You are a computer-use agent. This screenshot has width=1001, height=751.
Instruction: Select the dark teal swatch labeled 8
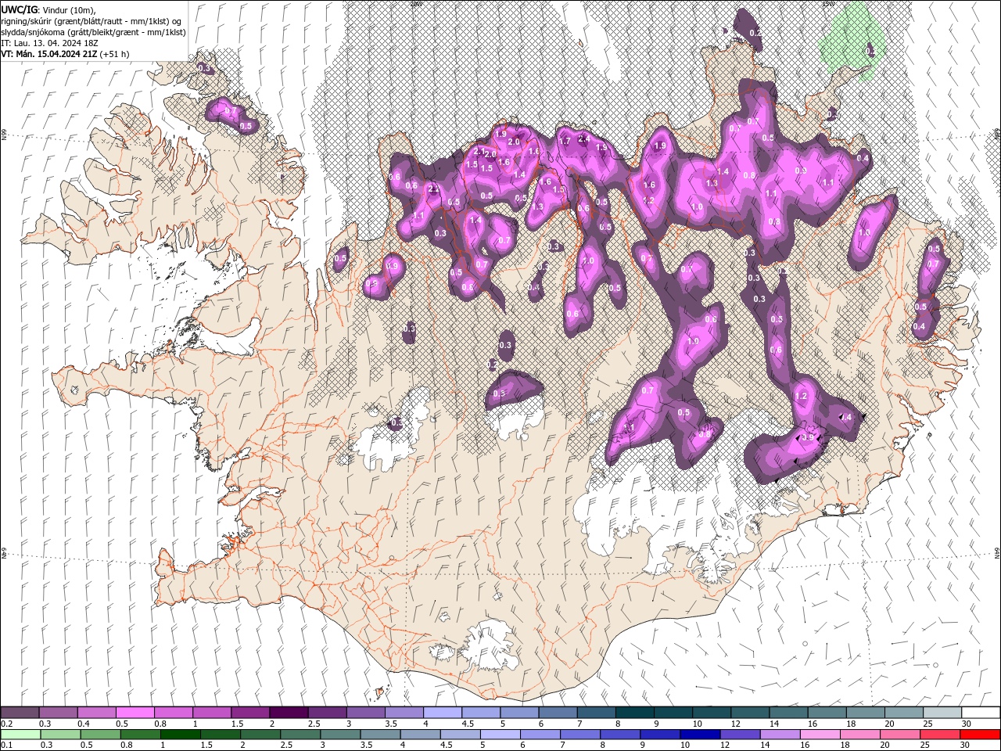(x=634, y=712)
